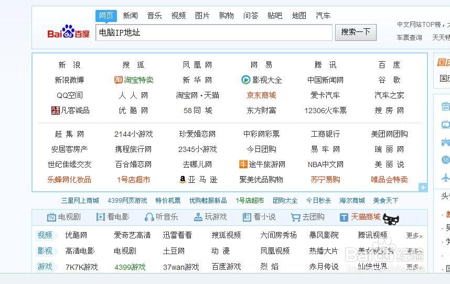The image size is (450, 284).
Task: Open the 京东商城 link
Action: tap(261, 95)
